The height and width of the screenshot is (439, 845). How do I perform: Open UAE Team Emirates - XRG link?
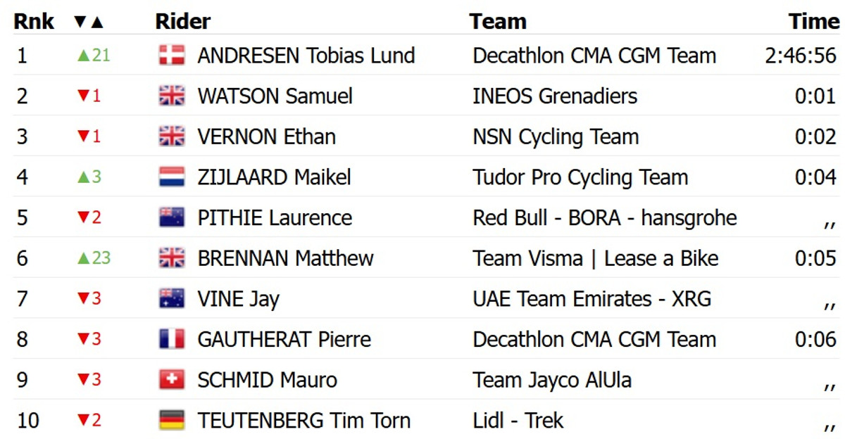591,299
